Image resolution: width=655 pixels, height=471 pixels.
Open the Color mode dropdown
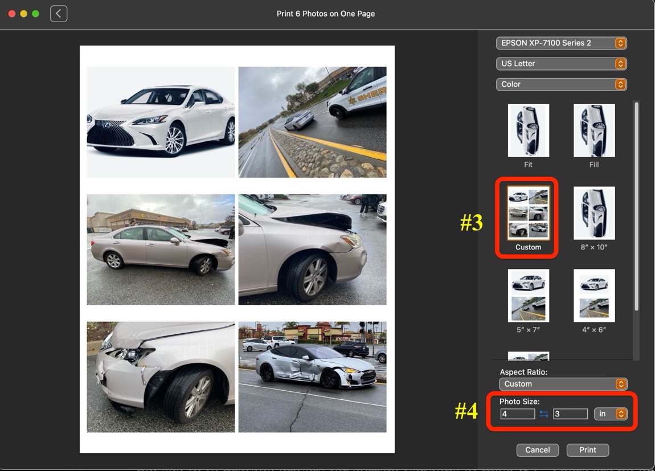(x=561, y=84)
